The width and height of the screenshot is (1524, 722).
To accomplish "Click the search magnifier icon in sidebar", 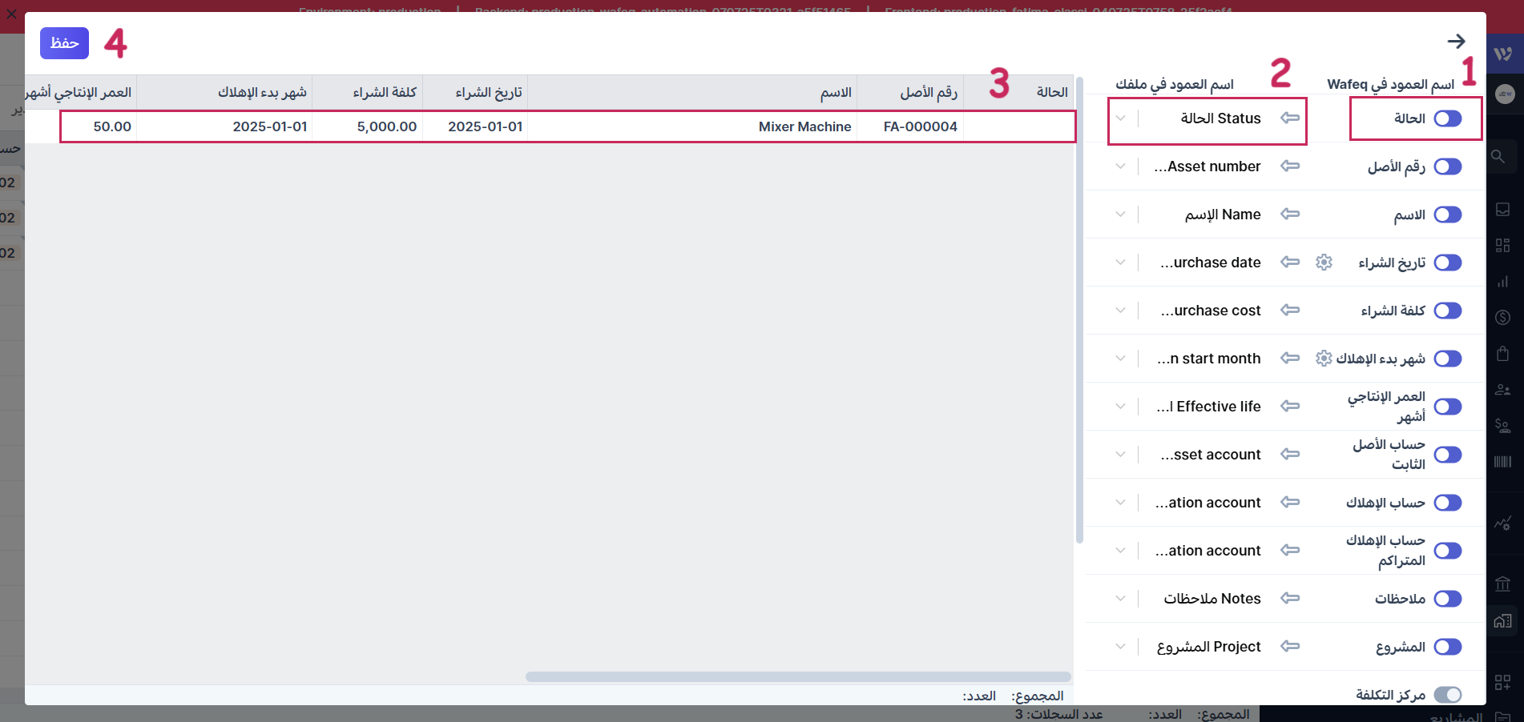I will coord(1498,157).
